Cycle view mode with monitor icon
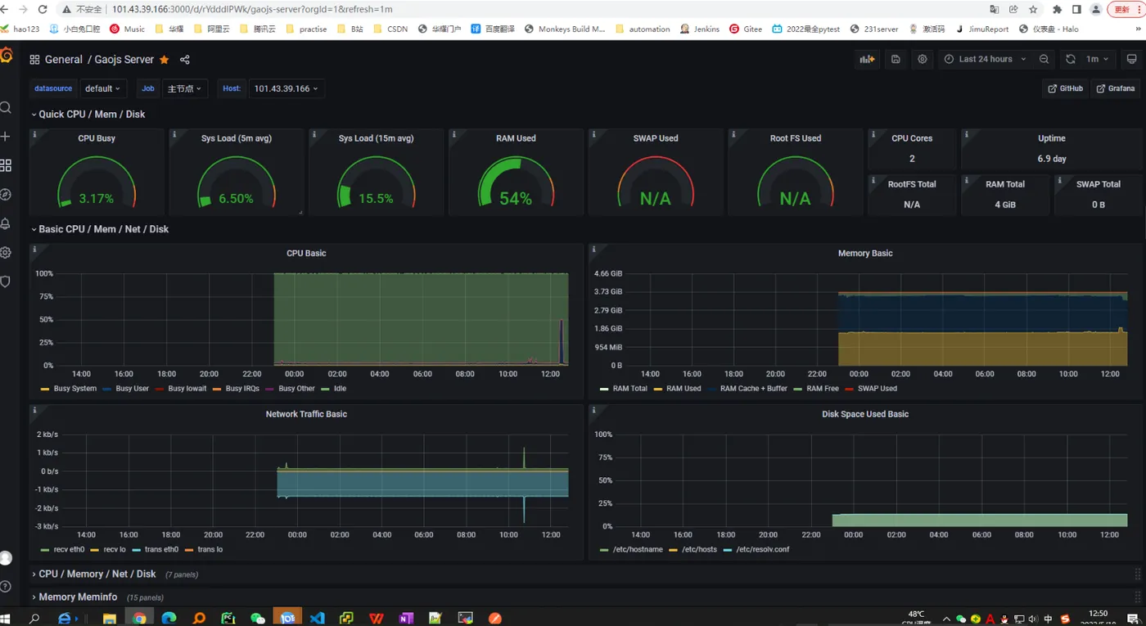This screenshot has height=626, width=1146. 1132,59
